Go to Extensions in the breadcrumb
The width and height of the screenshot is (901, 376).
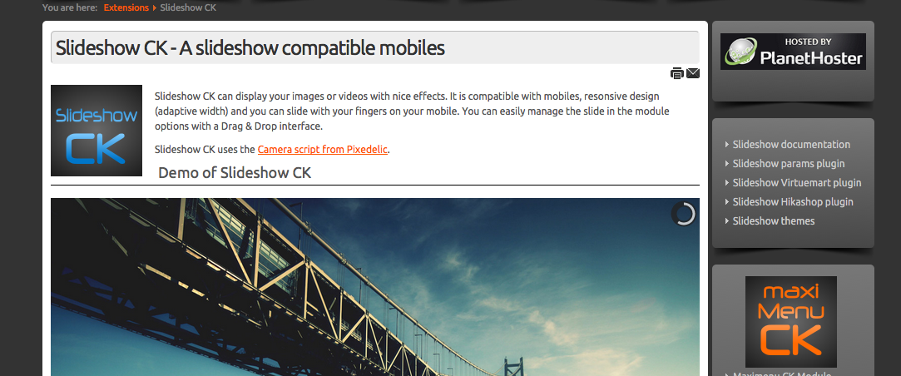tap(126, 7)
